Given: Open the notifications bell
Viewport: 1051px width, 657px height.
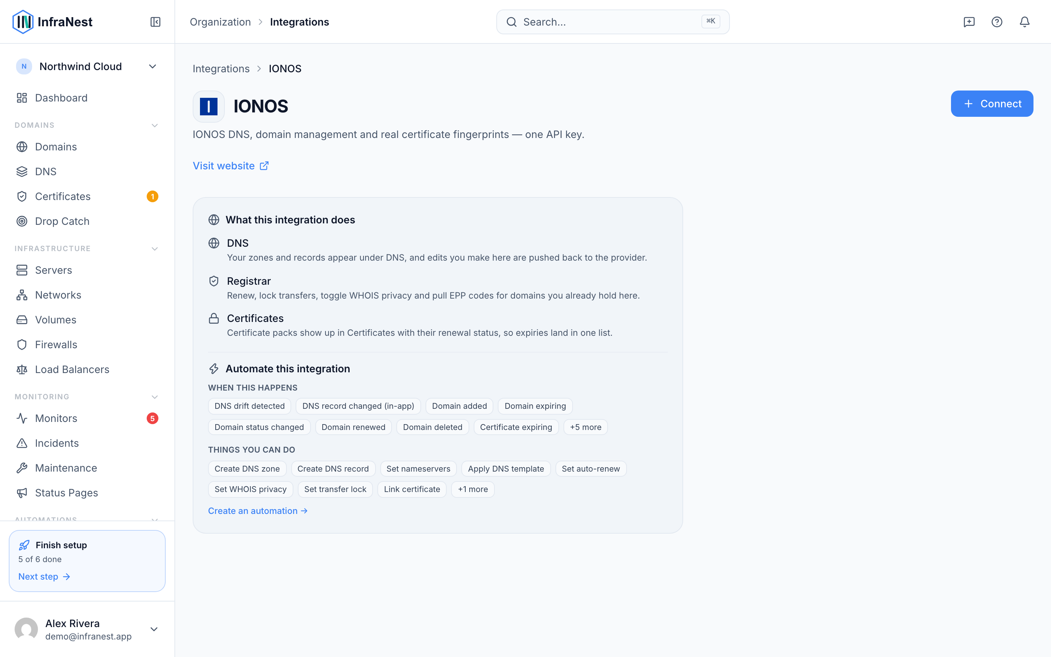Looking at the screenshot, I should [x=1024, y=22].
